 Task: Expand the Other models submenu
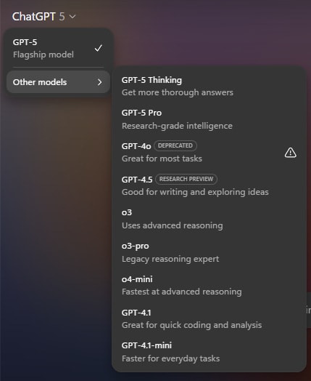[x=58, y=82]
